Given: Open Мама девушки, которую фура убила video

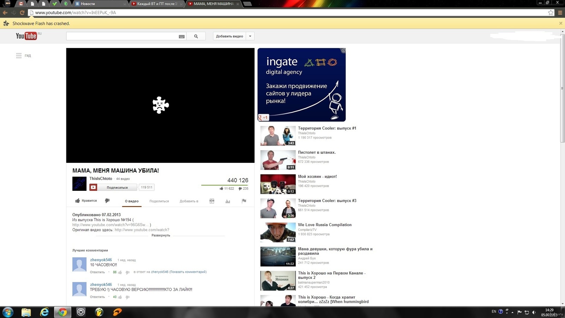Looking at the screenshot, I should tap(335, 251).
